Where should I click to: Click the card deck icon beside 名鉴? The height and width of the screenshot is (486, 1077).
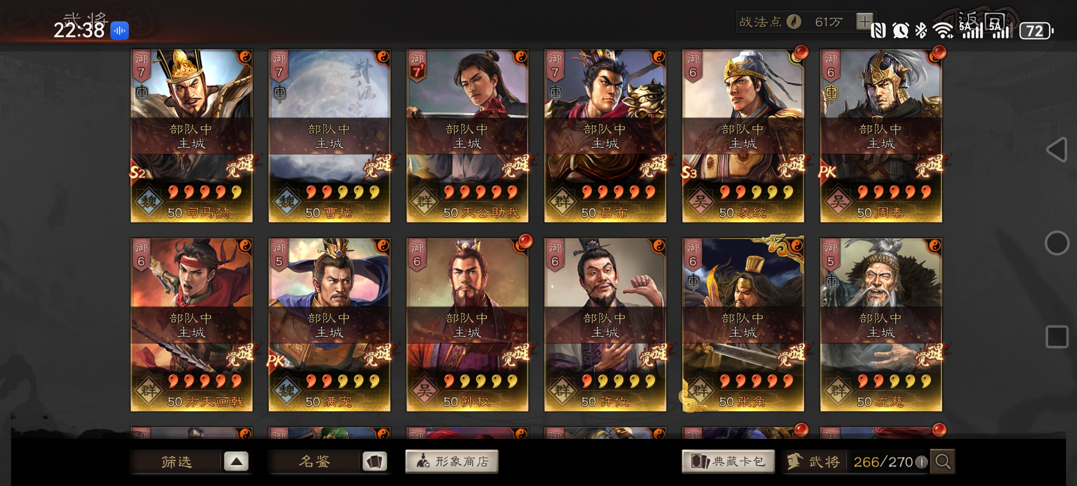[x=374, y=461]
